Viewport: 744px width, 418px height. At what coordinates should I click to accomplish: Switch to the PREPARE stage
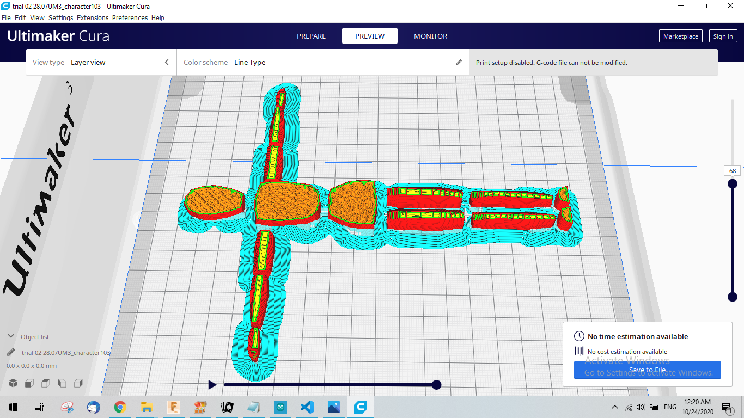[312, 36]
